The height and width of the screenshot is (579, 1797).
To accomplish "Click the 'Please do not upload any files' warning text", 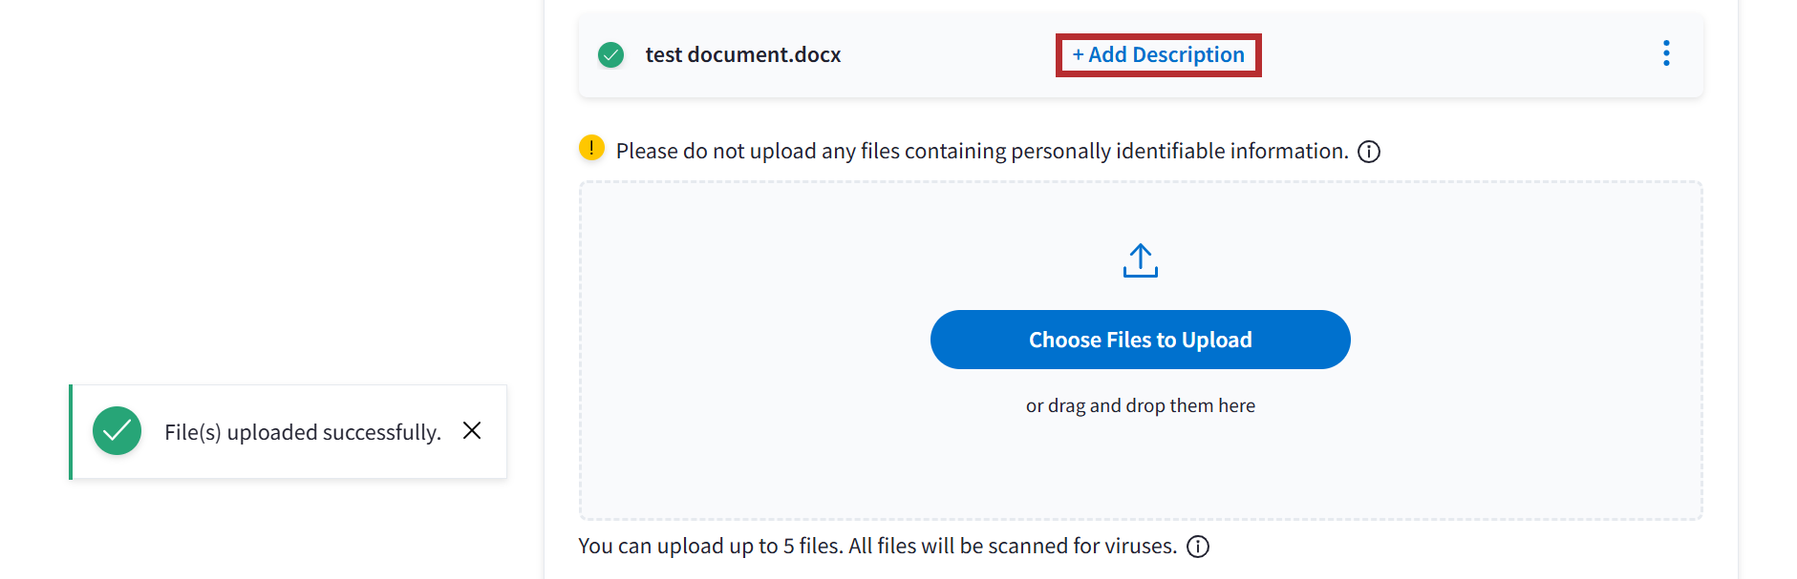I will pos(981,152).
